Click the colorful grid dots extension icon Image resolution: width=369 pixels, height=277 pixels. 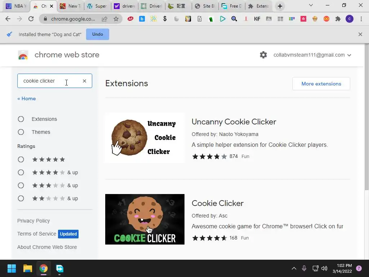(x=154, y=19)
